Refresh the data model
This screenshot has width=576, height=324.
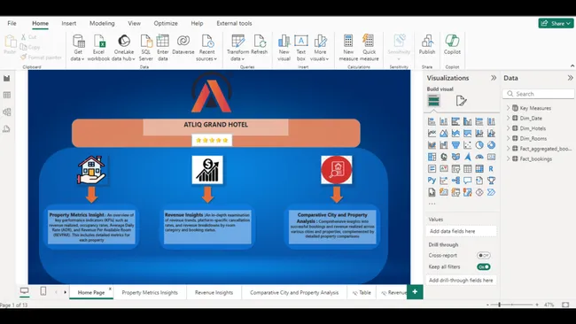pyautogui.click(x=260, y=45)
